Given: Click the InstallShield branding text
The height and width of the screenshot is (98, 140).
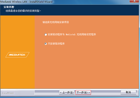Looking at the screenshot, I should pyautogui.click(x=8, y=93).
